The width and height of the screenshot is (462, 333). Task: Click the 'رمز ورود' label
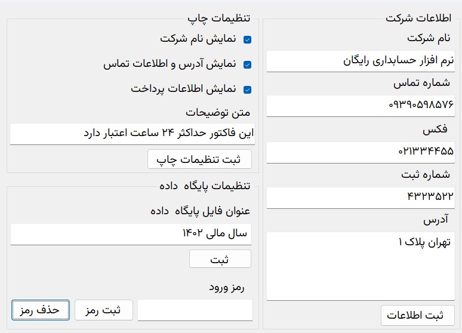pyautogui.click(x=227, y=288)
